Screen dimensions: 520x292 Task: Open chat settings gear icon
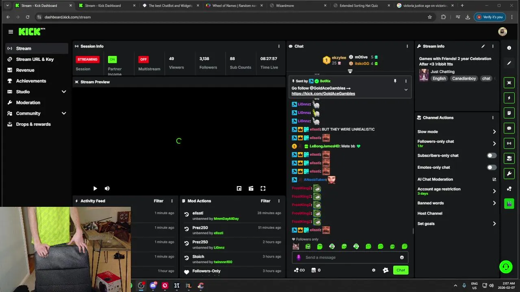tap(374, 270)
